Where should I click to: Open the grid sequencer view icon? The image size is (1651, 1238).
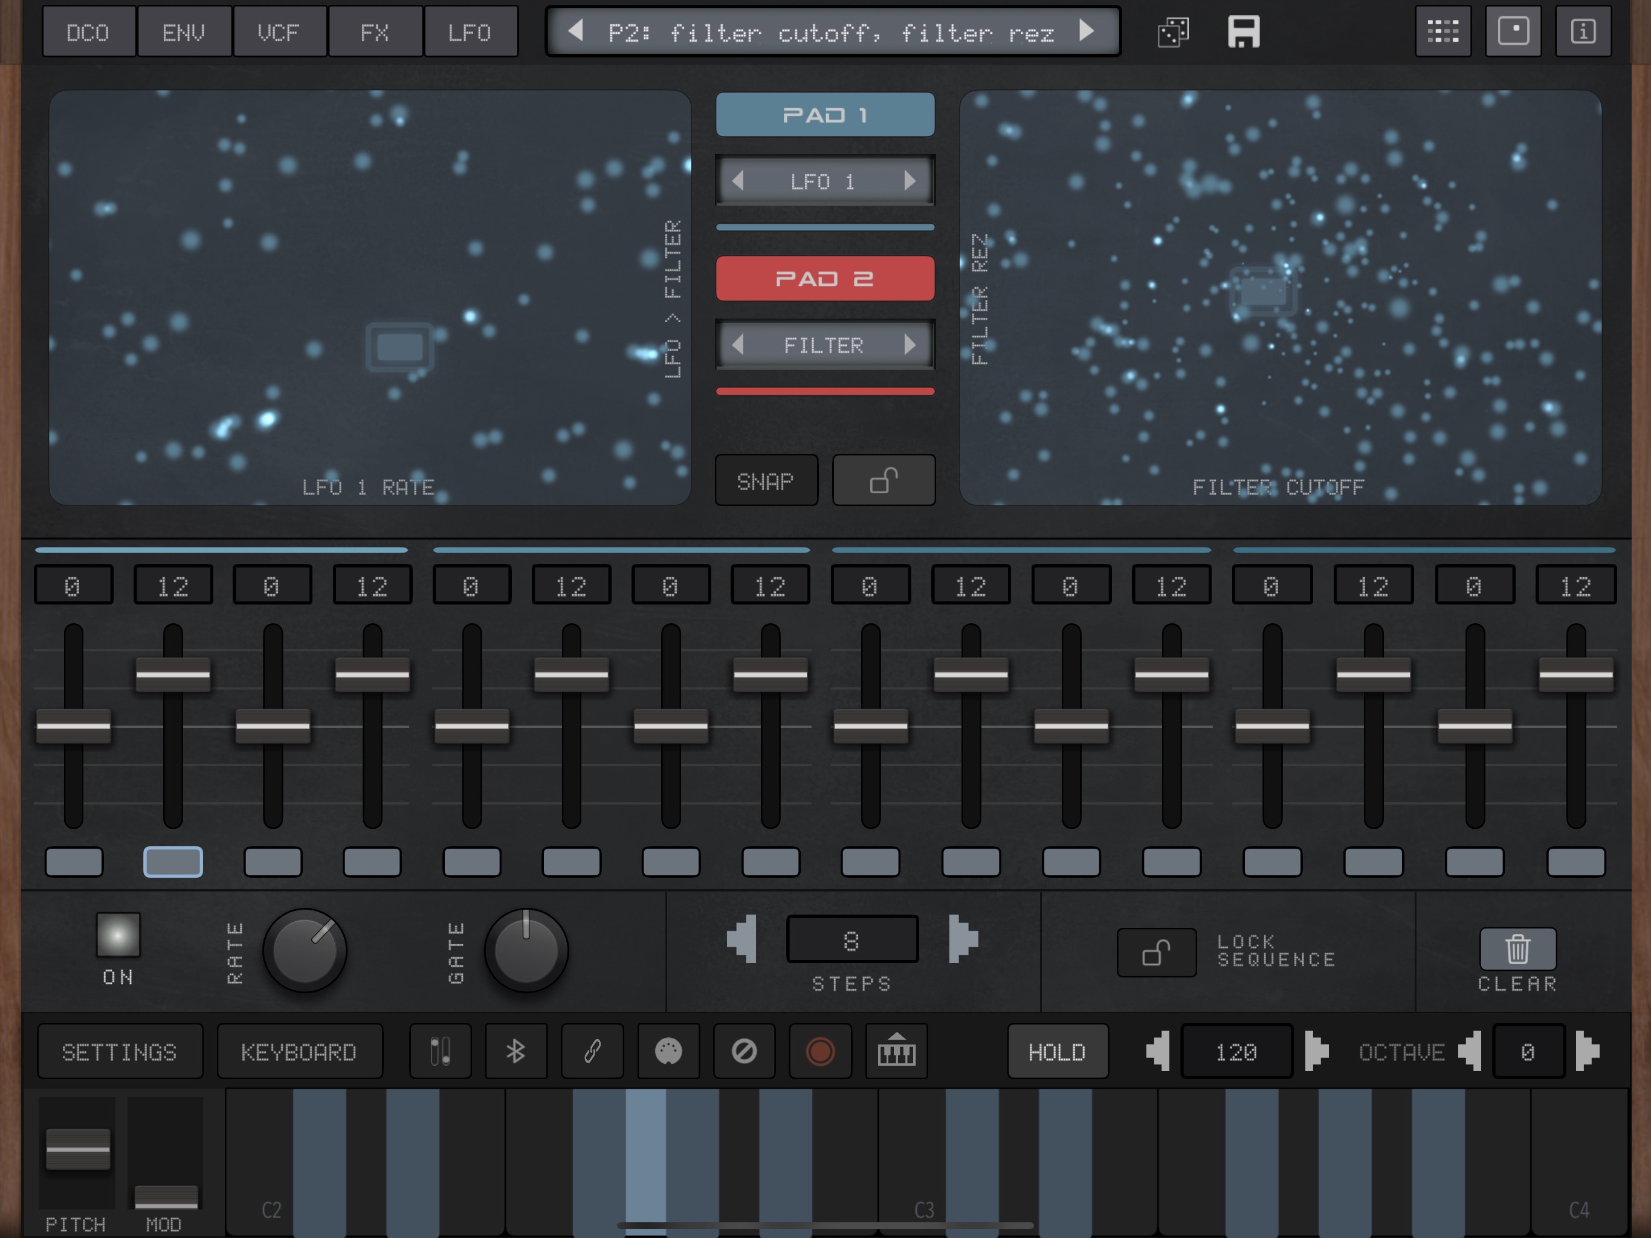pyautogui.click(x=1443, y=31)
